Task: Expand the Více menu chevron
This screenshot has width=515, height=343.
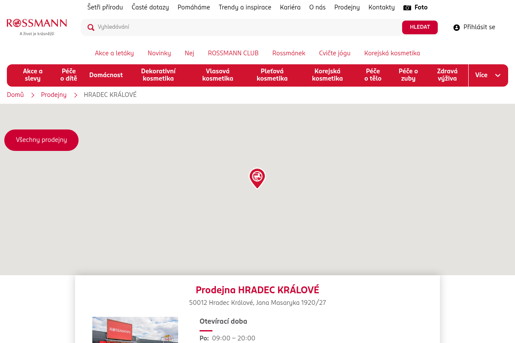Action: tap(498, 75)
